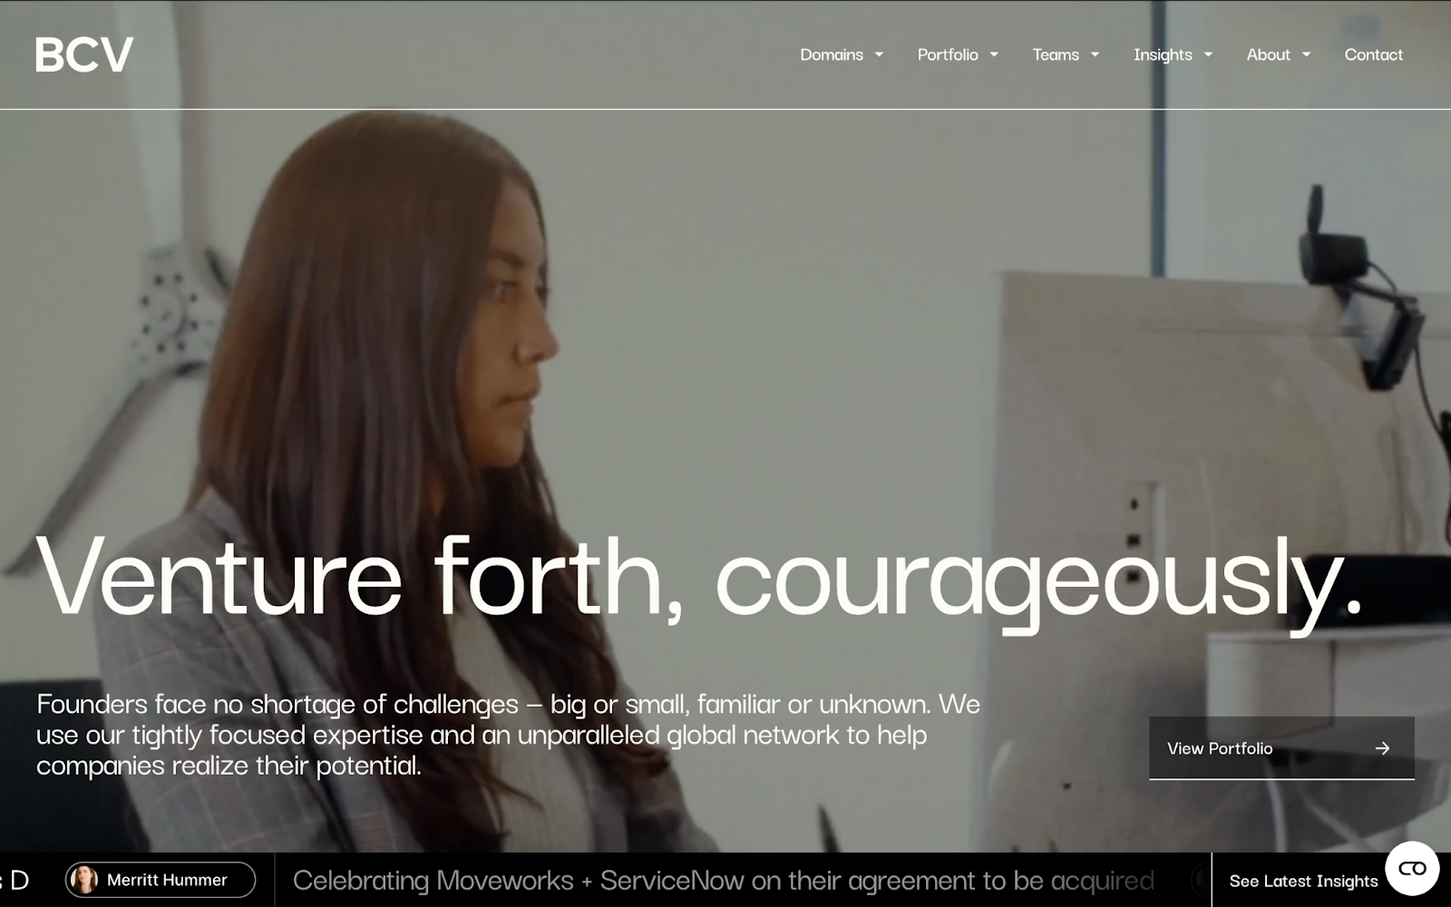Expand the Insights dropdown arrow
Viewport: 1451px width, 907px height.
pos(1208,54)
